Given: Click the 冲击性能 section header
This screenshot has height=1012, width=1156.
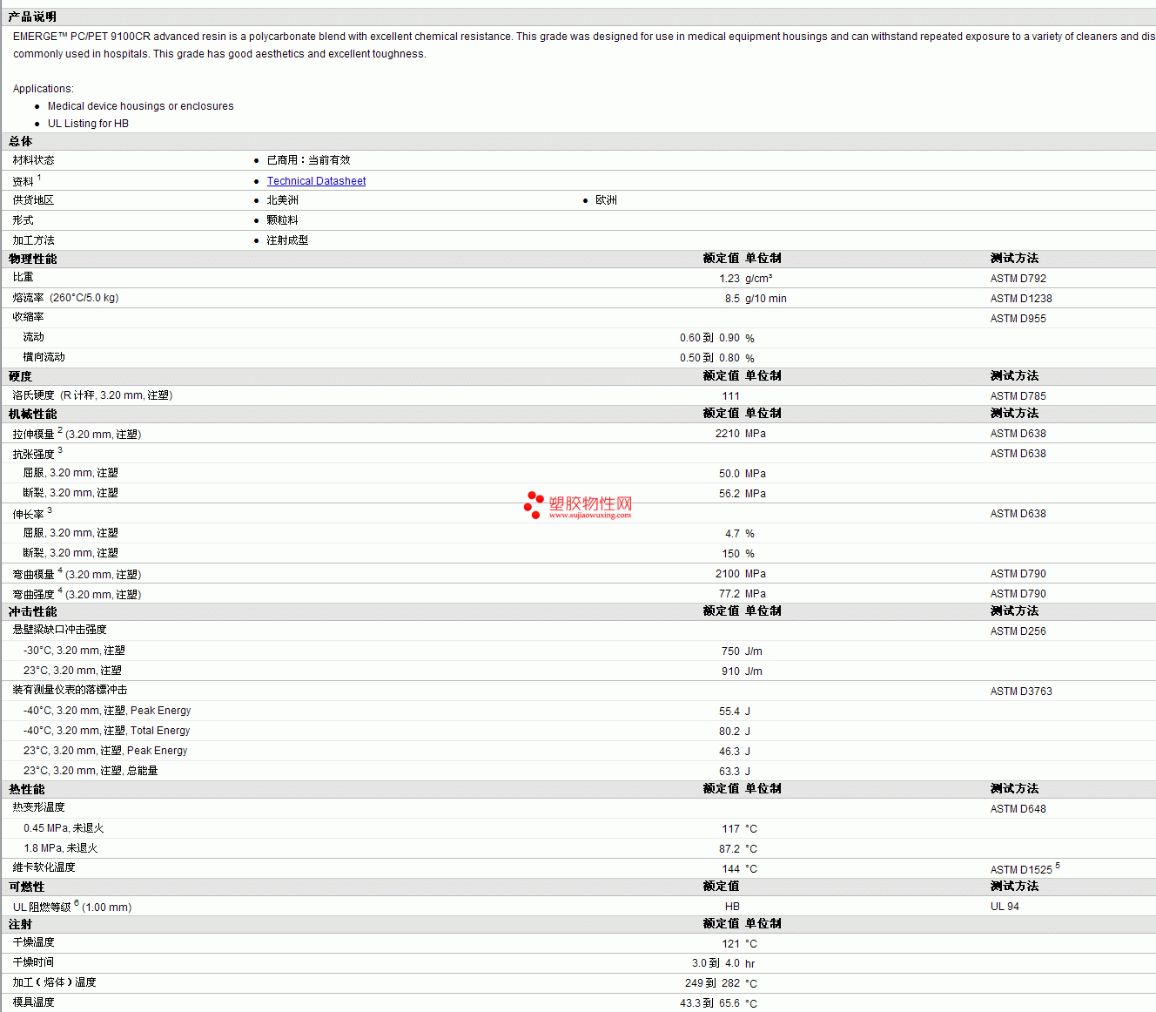Looking at the screenshot, I should (32, 611).
